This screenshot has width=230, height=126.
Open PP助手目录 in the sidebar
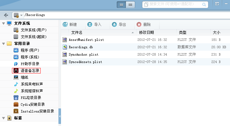point(30,64)
